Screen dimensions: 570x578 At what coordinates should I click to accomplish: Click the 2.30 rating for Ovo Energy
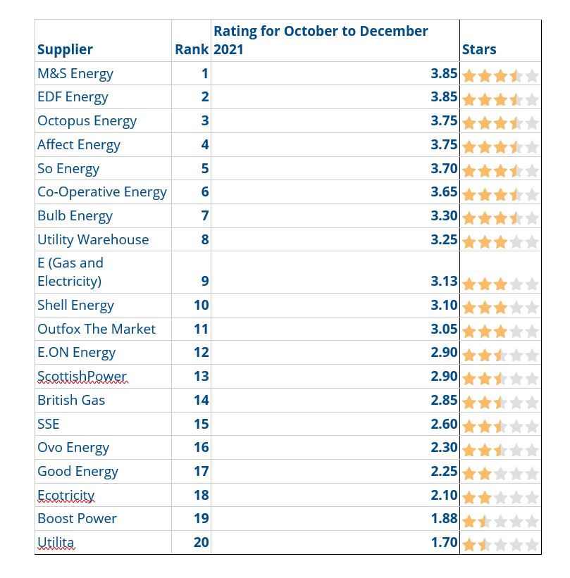point(444,447)
